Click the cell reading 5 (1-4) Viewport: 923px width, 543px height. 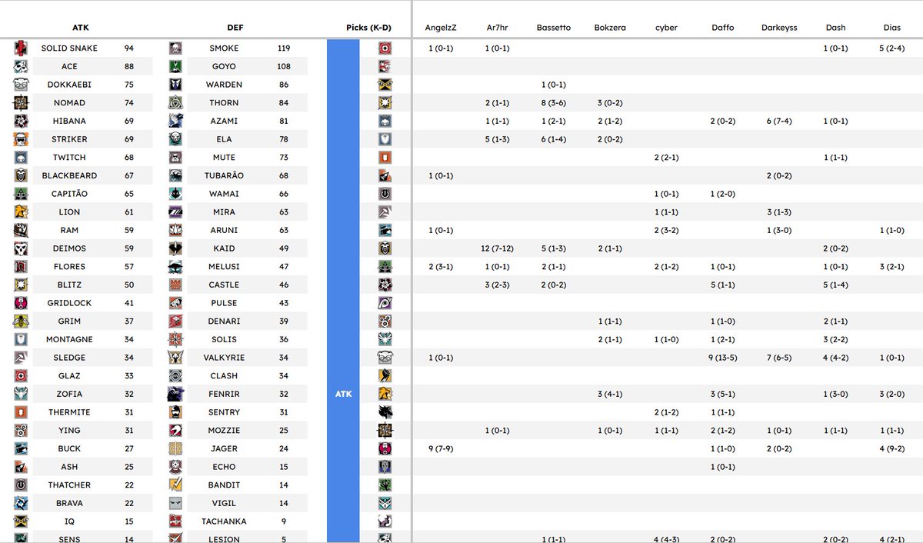tap(835, 285)
